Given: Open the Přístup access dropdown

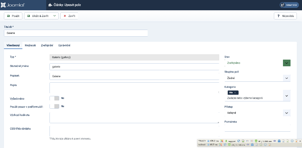Looking at the screenshot, I should click(287, 113).
